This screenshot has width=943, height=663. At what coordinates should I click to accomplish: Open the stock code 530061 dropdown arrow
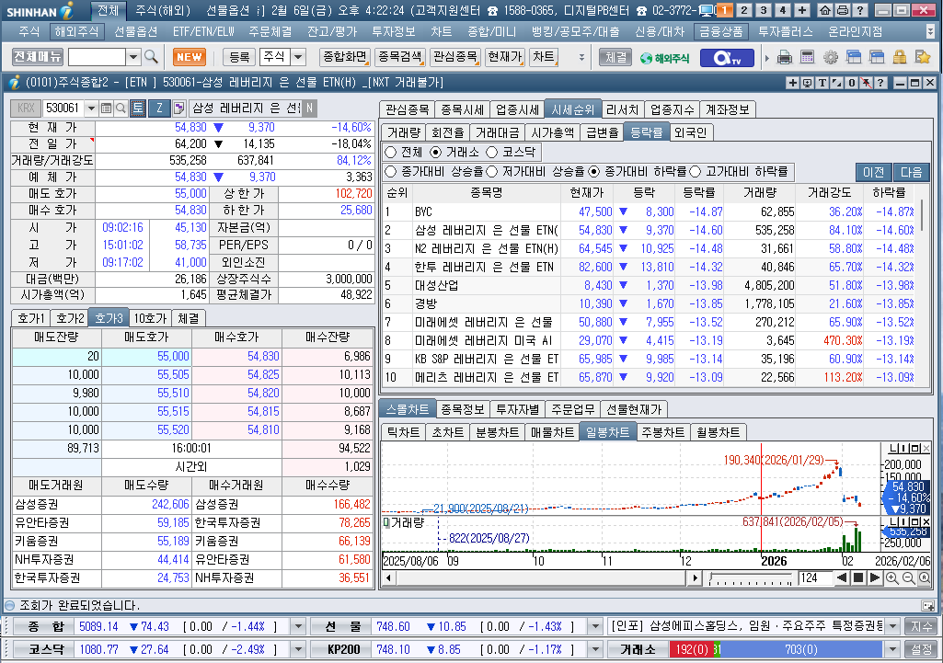click(x=91, y=109)
